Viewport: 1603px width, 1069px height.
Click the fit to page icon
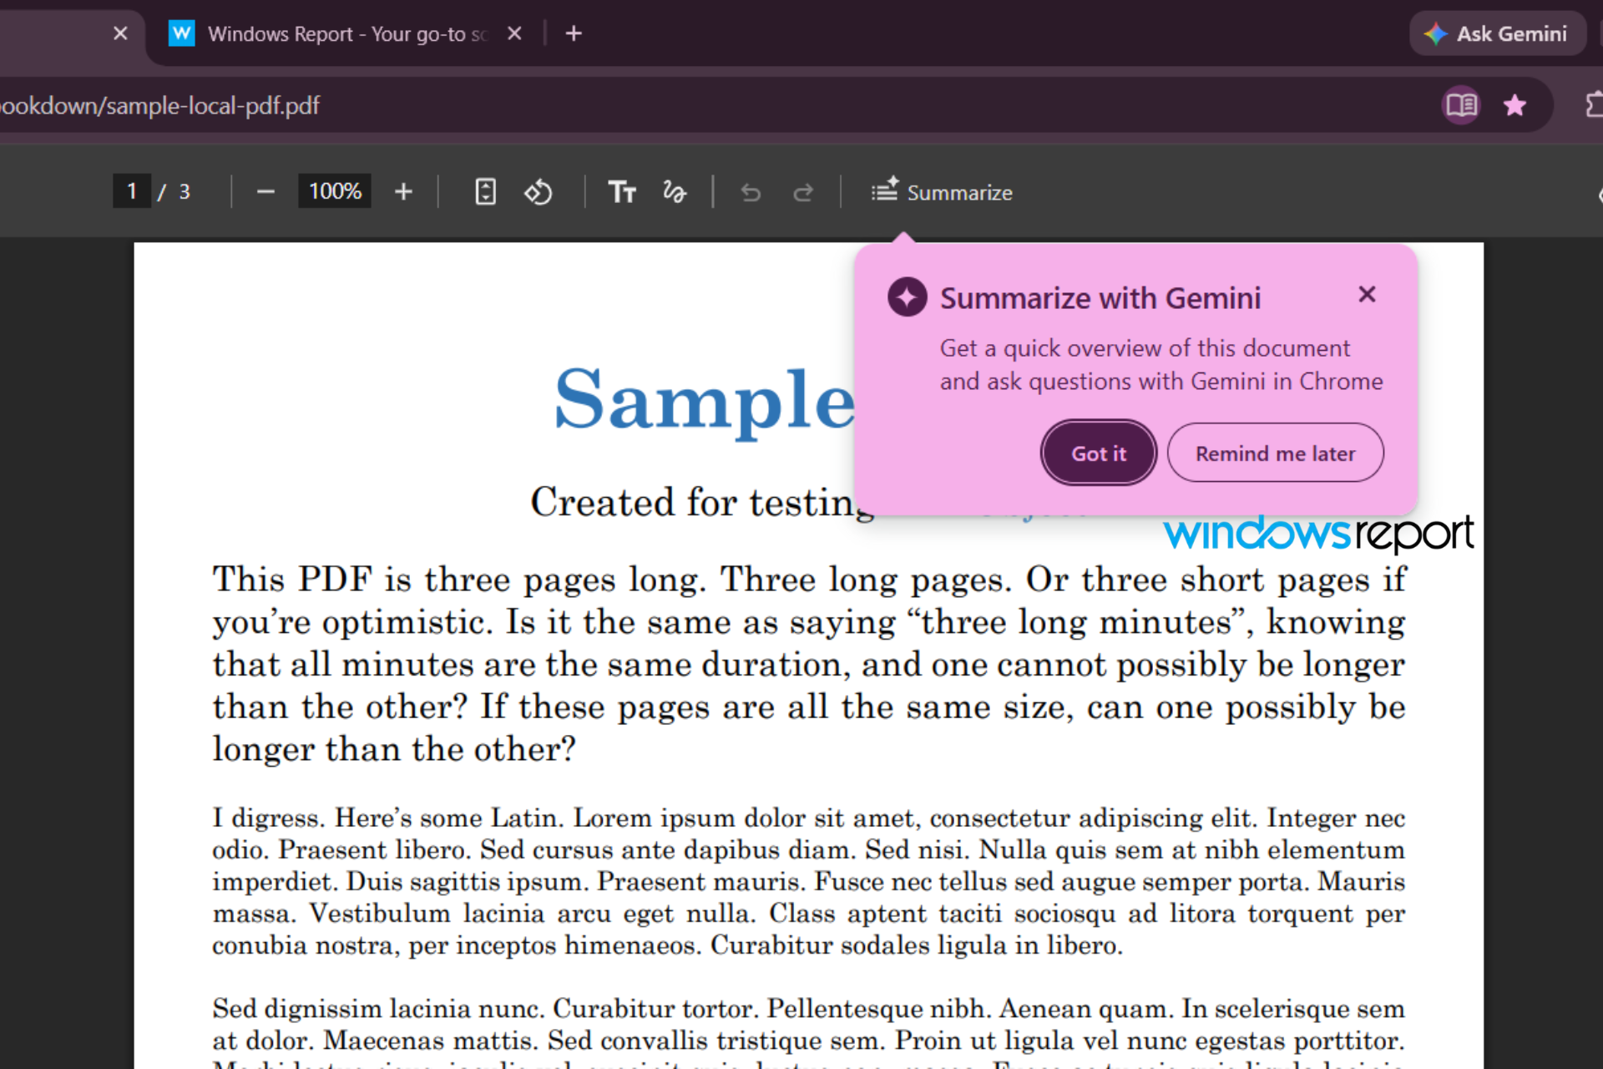pos(485,192)
